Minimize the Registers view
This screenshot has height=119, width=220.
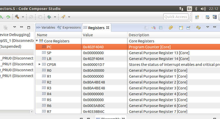click(x=215, y=27)
